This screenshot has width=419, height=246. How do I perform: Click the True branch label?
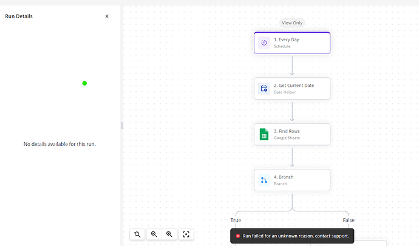[x=236, y=220]
